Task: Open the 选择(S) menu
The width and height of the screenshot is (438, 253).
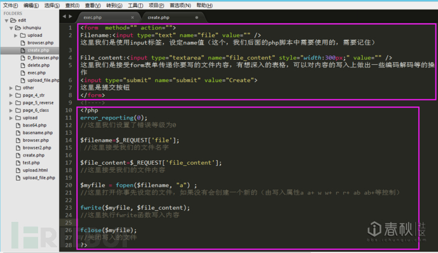Action: click(x=52, y=5)
